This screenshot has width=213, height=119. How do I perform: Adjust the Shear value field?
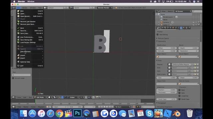[x=189, y=78]
